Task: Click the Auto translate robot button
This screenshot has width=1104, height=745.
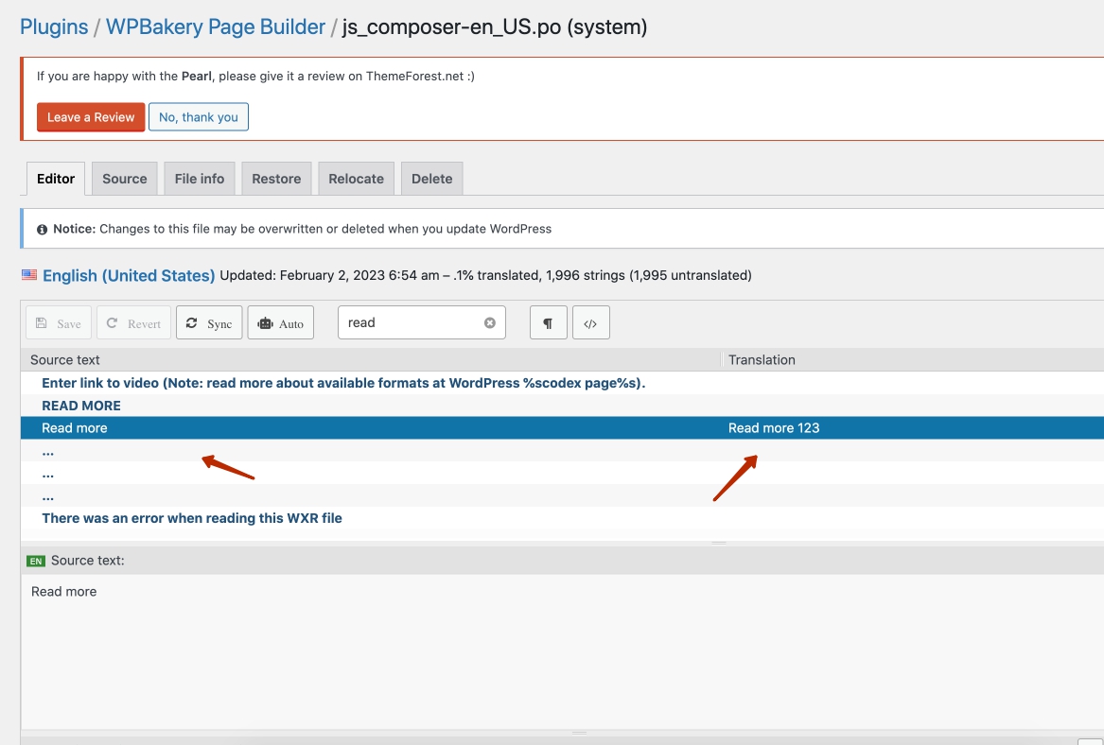Action: point(280,323)
